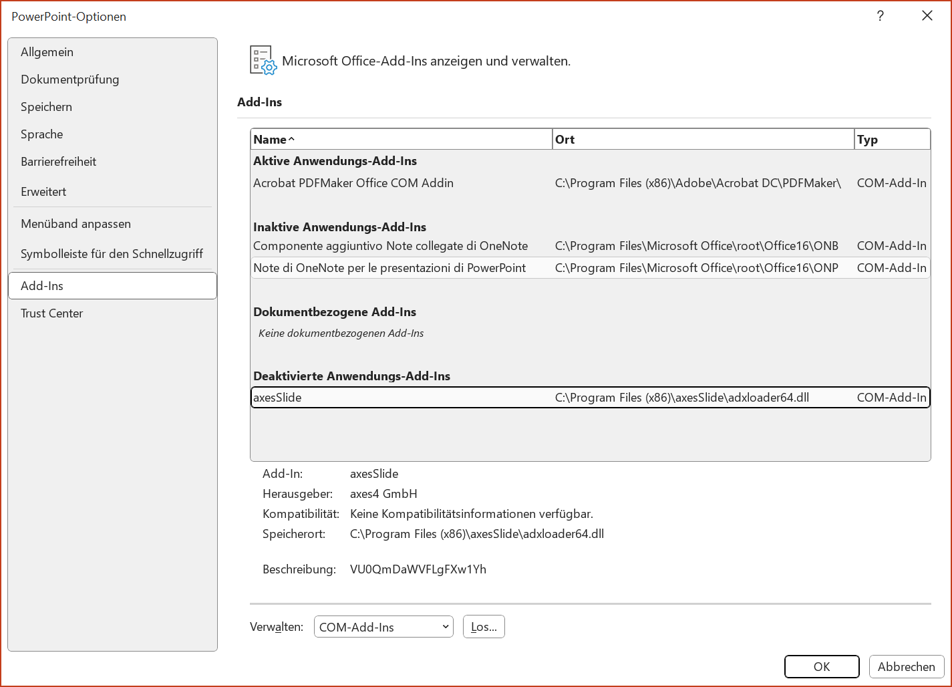Click COM-Add-In type of axesSlide row
Viewport: 952px width, 687px height.
coord(892,398)
